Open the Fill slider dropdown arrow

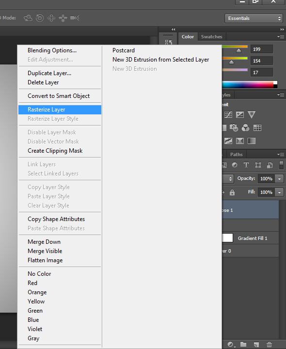pos(280,192)
